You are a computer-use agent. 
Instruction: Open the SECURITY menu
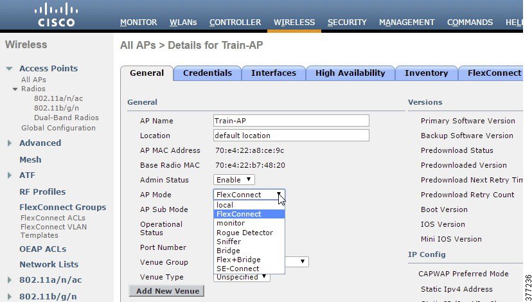tap(347, 22)
